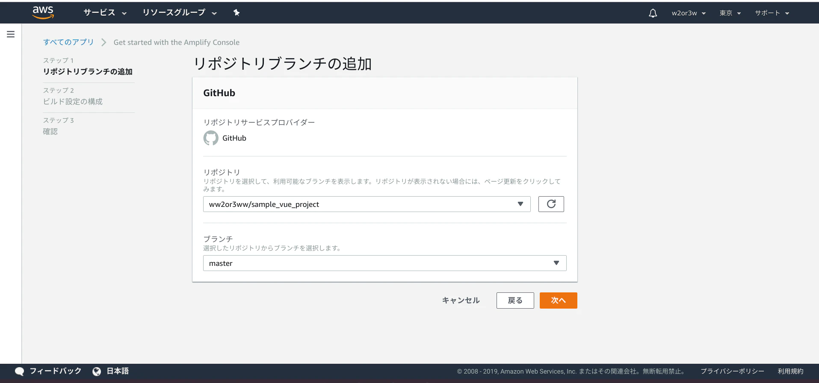Click 日本語 language selector in footer

tap(118, 371)
